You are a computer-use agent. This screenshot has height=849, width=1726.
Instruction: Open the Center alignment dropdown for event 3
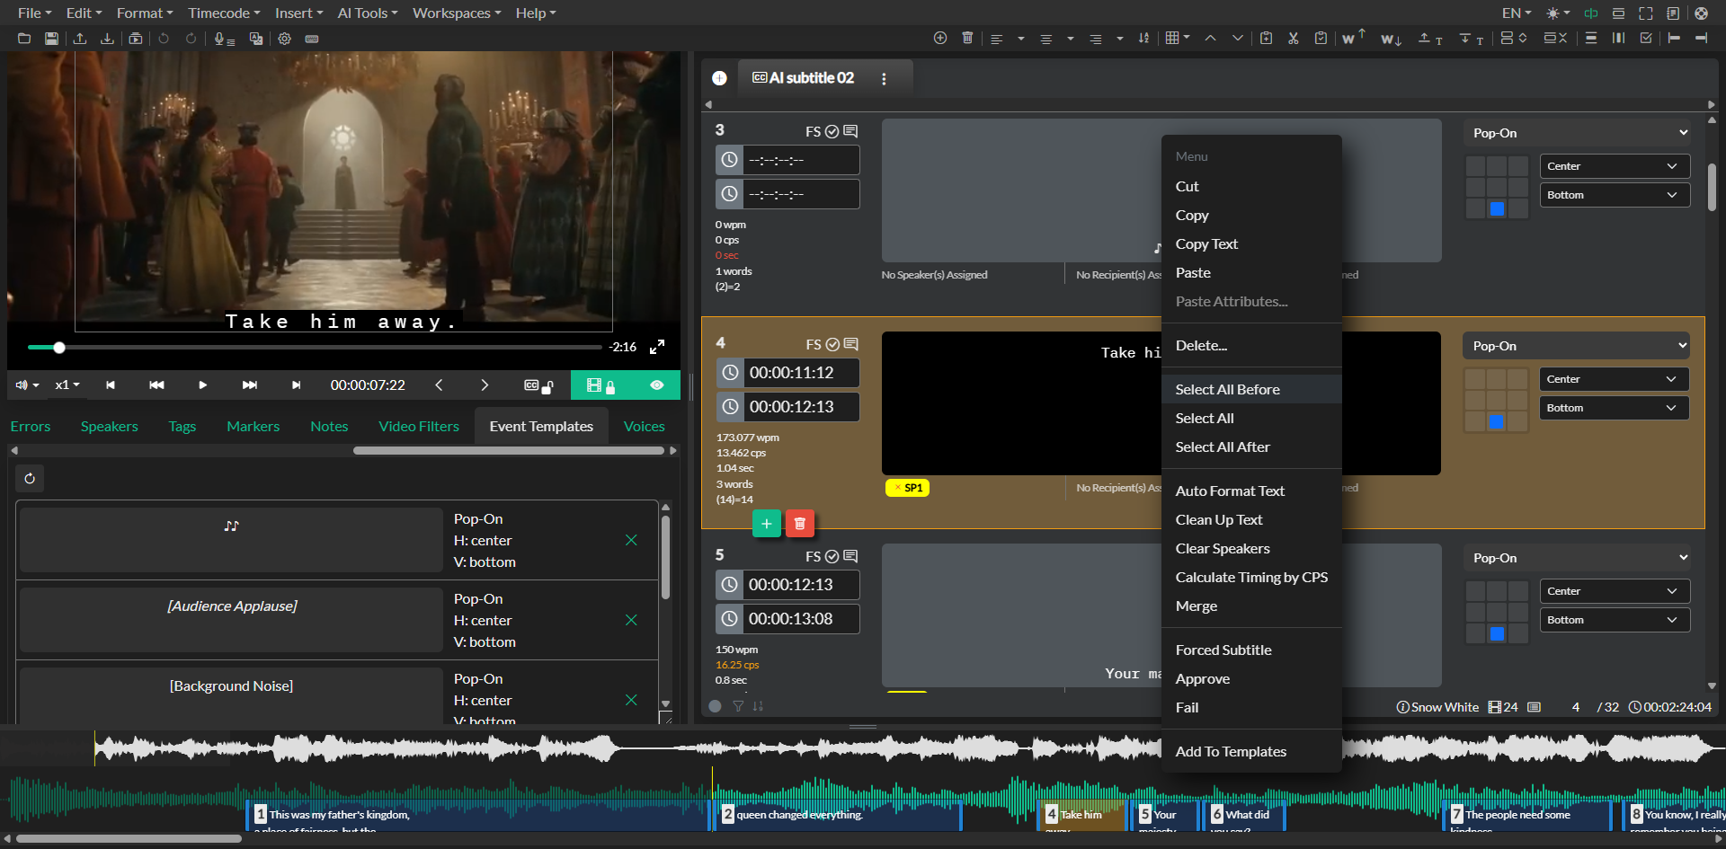pyautogui.click(x=1615, y=166)
